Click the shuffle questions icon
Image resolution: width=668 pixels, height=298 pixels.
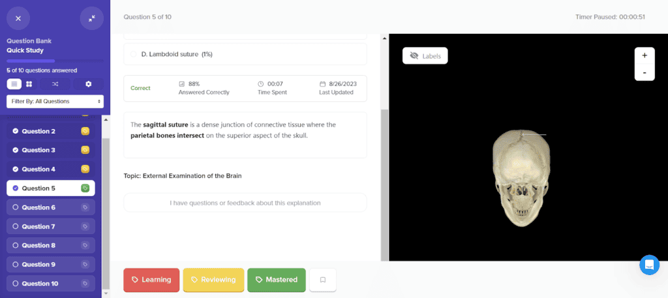(x=55, y=84)
